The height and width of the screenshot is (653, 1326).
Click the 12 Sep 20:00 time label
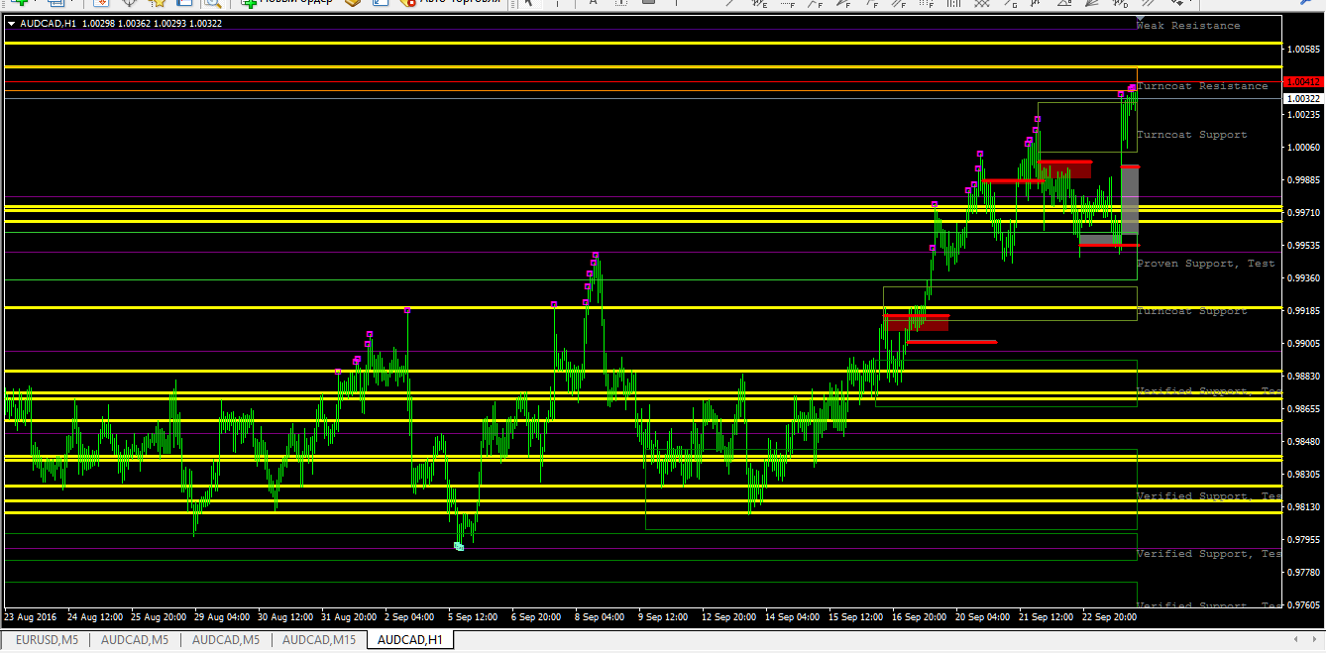(729, 616)
